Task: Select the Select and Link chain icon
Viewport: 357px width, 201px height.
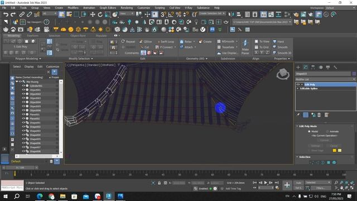Action: (x=22, y=15)
